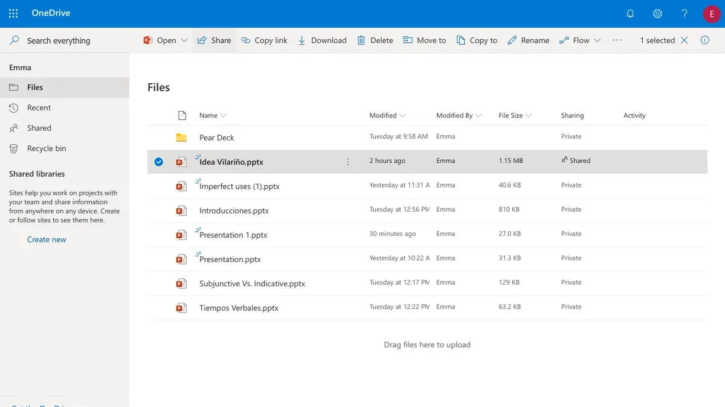Open the settings gear
725x407 pixels.
point(657,13)
